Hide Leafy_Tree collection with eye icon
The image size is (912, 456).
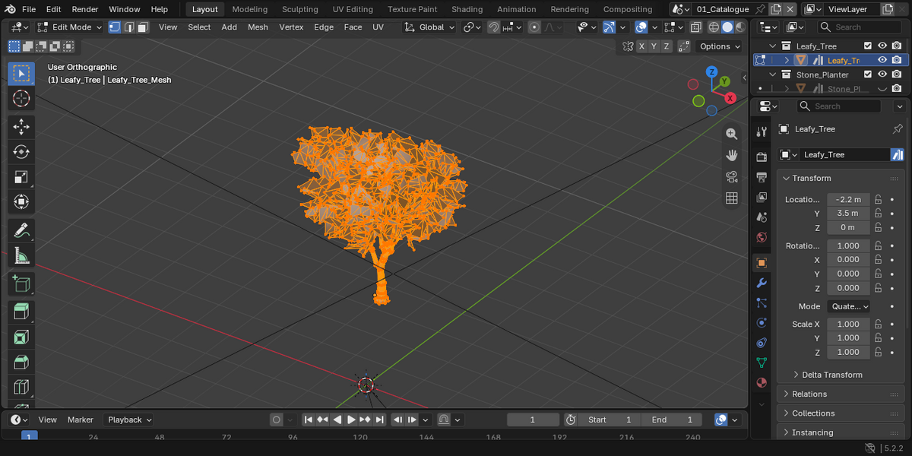[x=882, y=46]
